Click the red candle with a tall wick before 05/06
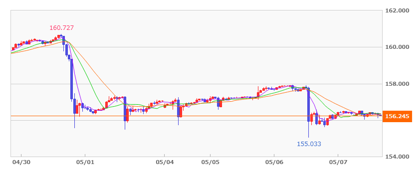420x180 pixels. pos(258,94)
